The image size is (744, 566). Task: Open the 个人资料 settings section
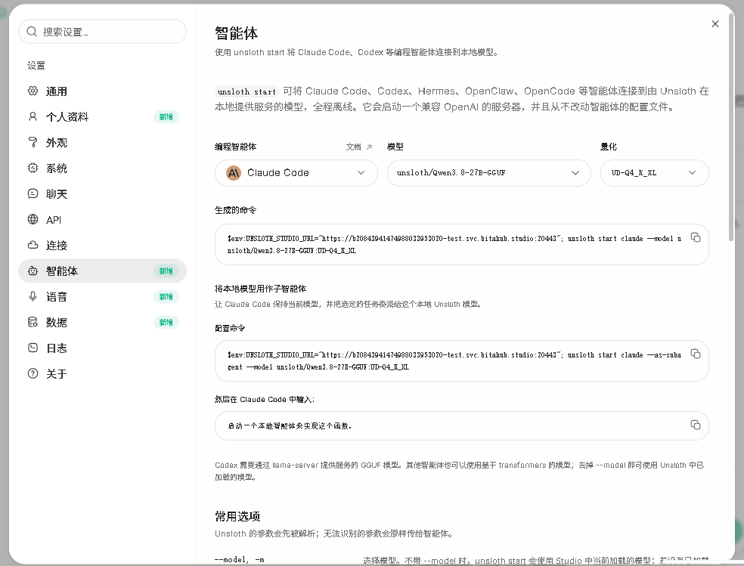pos(102,116)
